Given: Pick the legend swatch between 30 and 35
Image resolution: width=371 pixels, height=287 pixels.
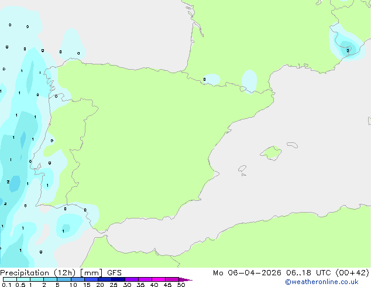Looking at the screenshot, I should point(132,279).
